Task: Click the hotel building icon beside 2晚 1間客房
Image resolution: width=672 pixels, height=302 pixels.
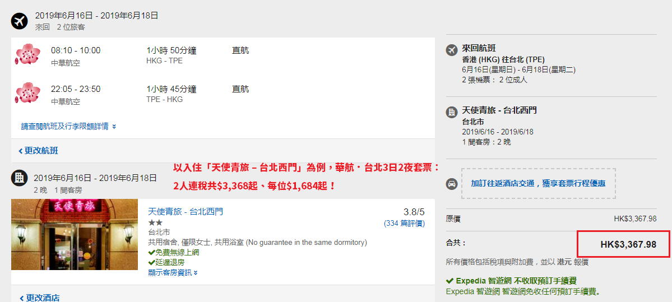Action: (x=19, y=178)
